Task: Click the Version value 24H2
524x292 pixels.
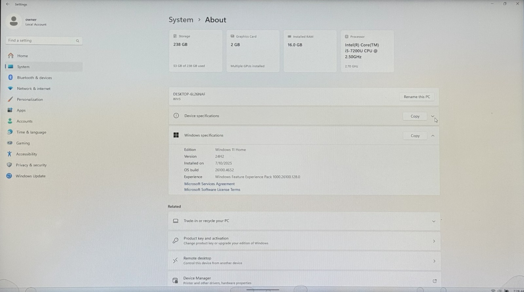Action: click(x=219, y=156)
